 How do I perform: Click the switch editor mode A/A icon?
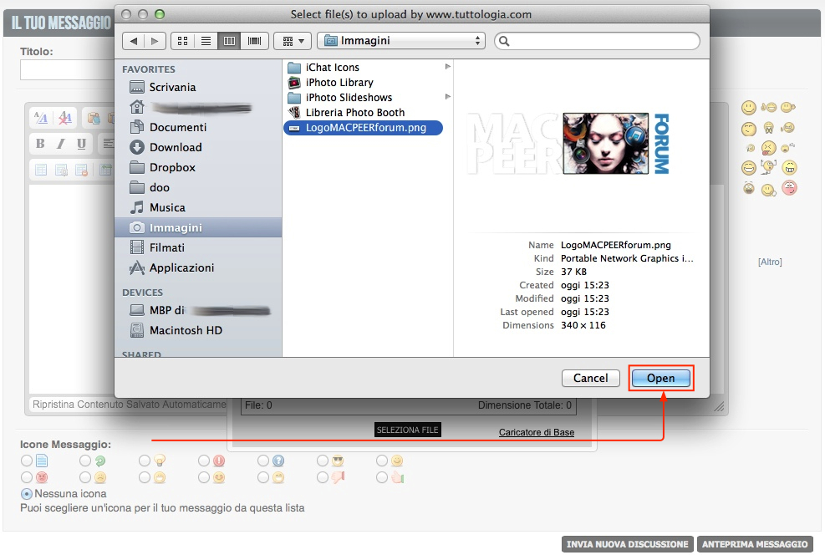[41, 118]
